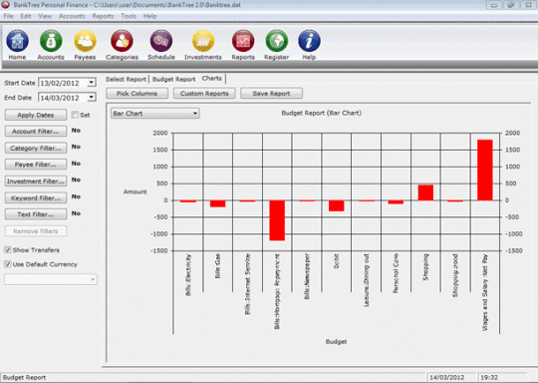Uncheck Show Transfers
Image resolution: width=538 pixels, height=383 pixels.
coord(8,249)
